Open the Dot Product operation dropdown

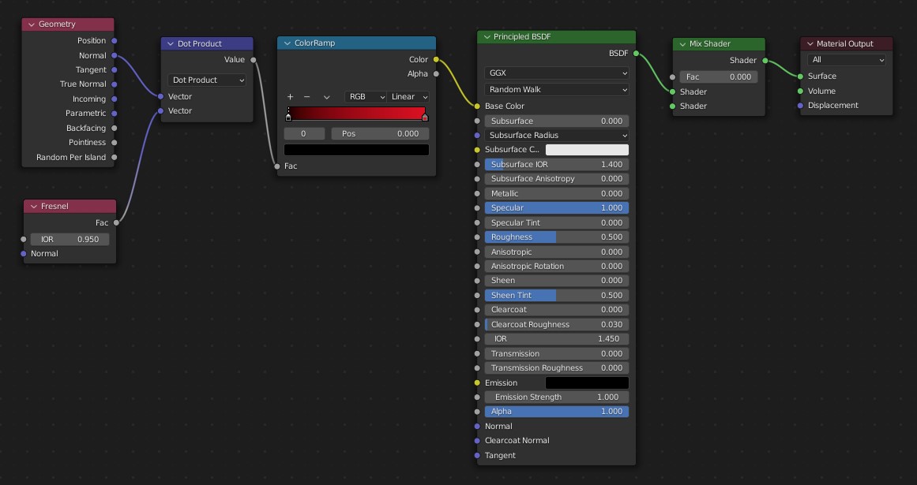(x=208, y=80)
